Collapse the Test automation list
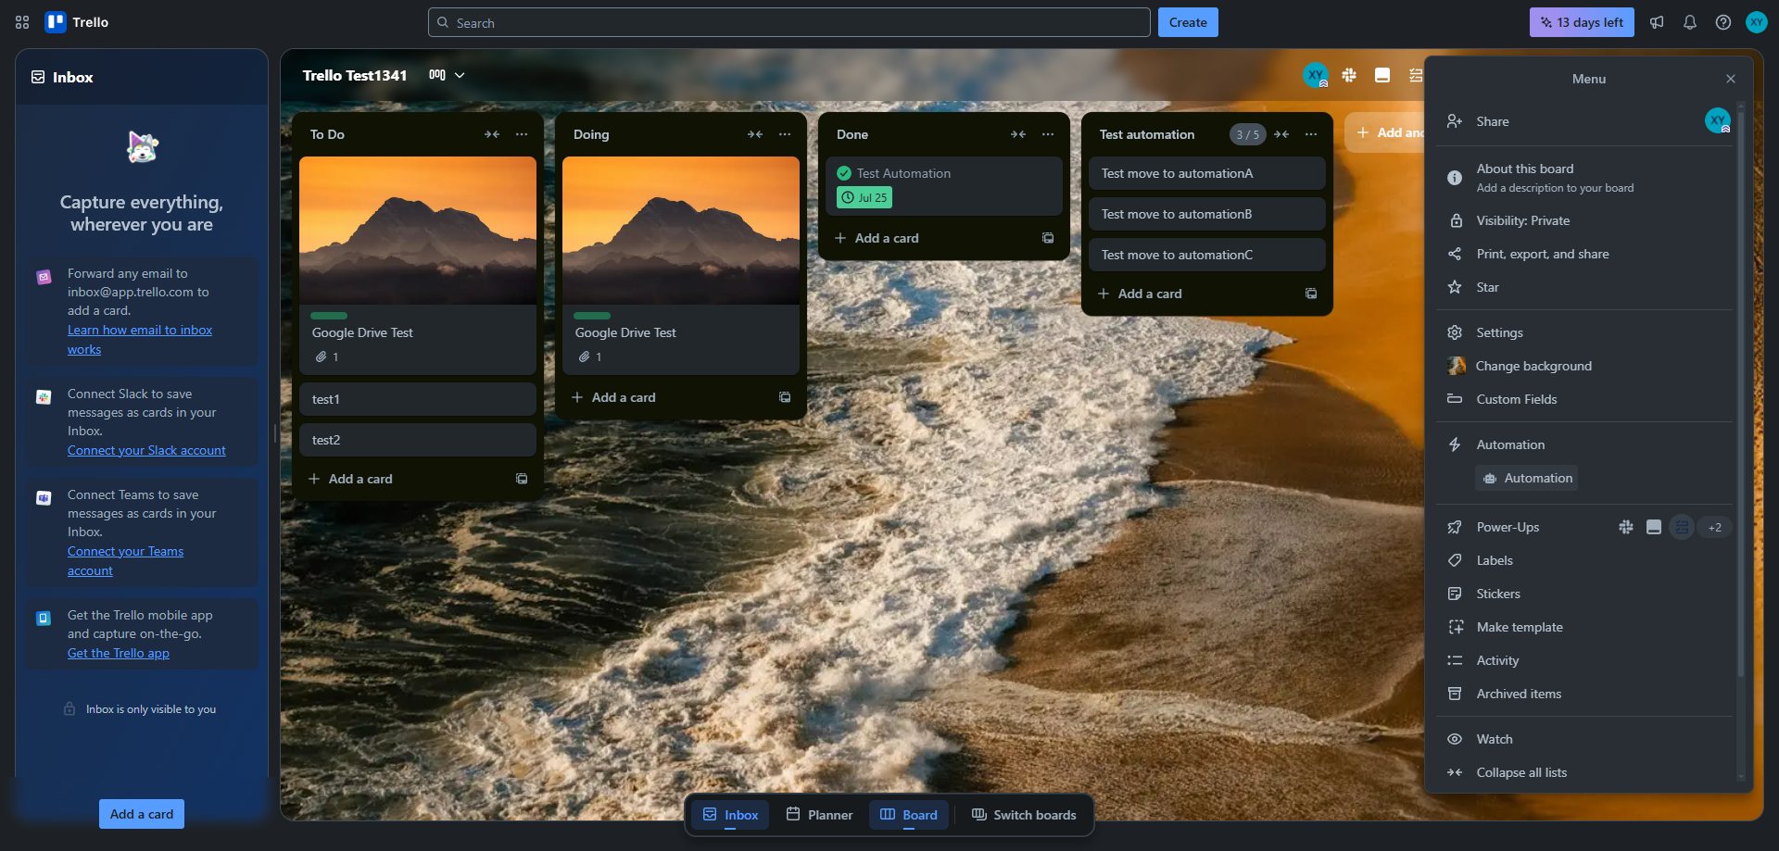1779x851 pixels. click(1281, 134)
